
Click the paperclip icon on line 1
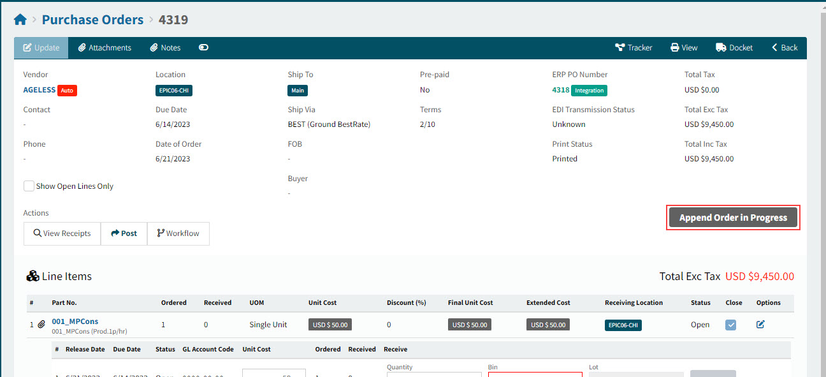point(41,325)
